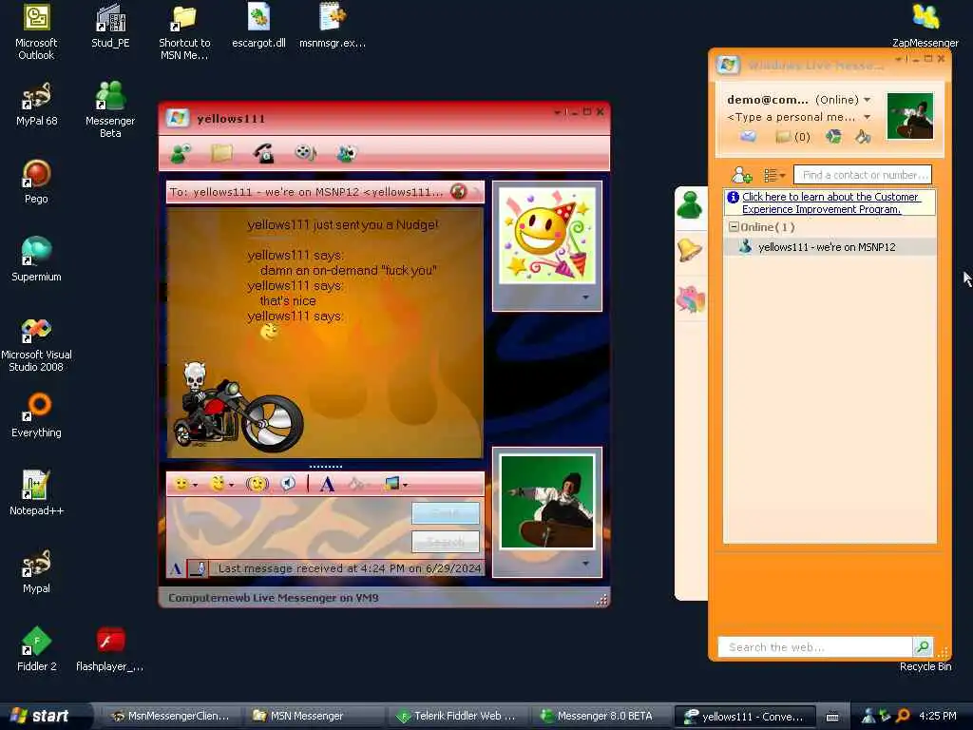The image size is (973, 730).
Task: Click the Search button in conversation
Action: click(x=446, y=542)
